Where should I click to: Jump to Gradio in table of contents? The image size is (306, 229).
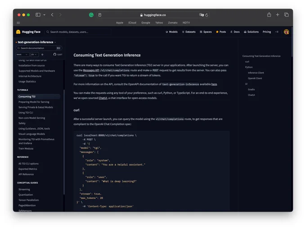252,90
